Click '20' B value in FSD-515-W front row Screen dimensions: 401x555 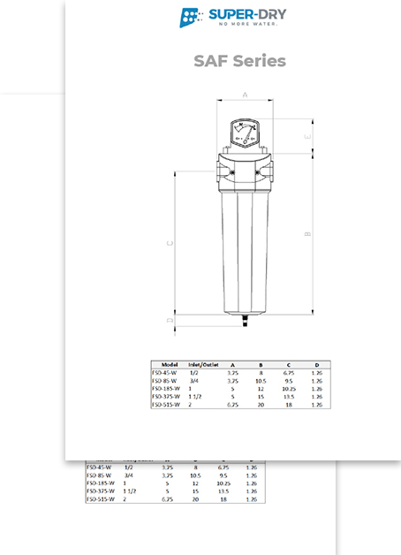click(261, 405)
